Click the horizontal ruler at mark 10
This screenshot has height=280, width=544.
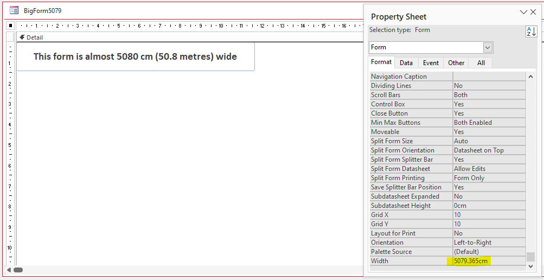(221, 26)
